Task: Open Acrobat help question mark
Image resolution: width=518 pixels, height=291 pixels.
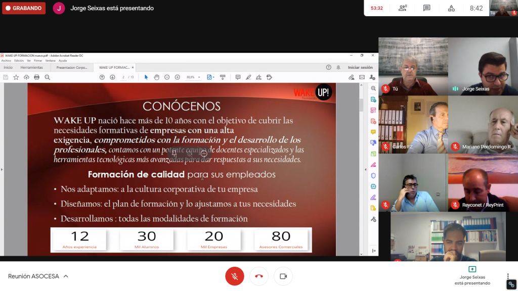Action: point(328,67)
